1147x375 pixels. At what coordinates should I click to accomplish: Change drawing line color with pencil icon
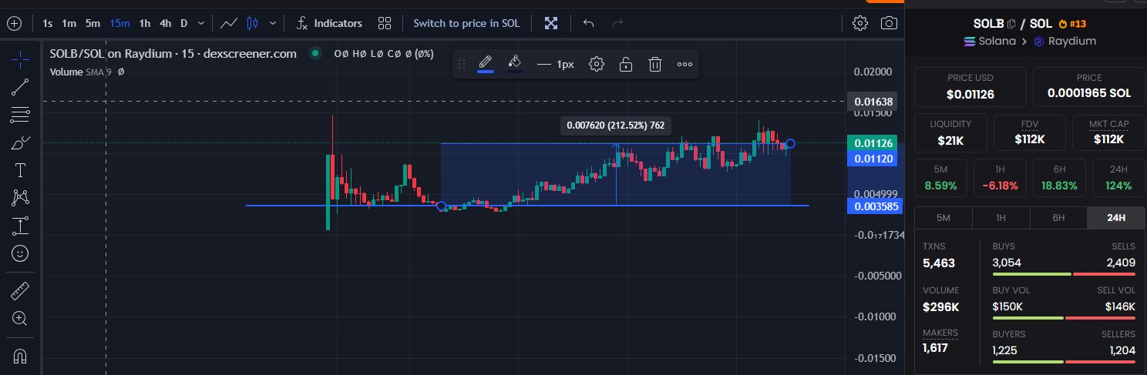click(x=486, y=64)
